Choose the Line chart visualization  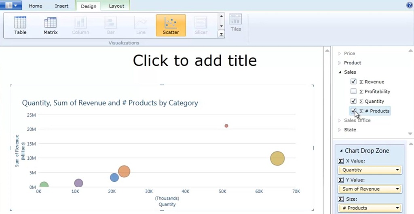(141, 25)
